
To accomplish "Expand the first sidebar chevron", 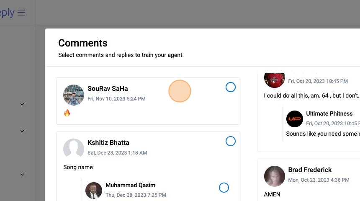I will click(x=22, y=104).
